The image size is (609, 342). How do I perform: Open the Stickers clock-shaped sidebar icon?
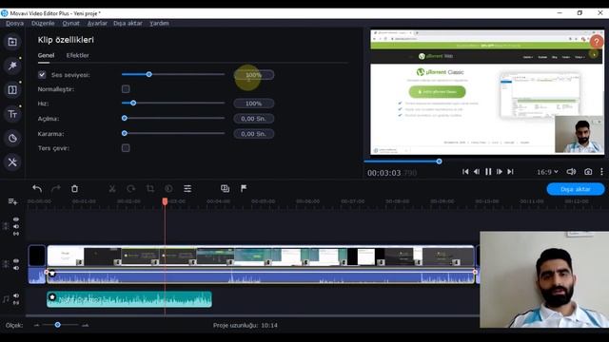point(12,138)
